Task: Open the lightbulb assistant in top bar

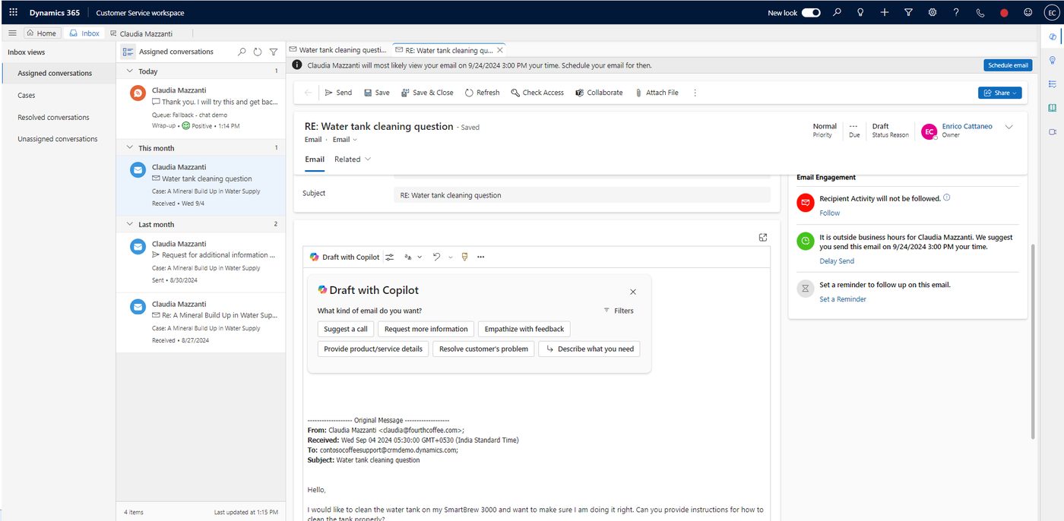Action: [x=860, y=12]
